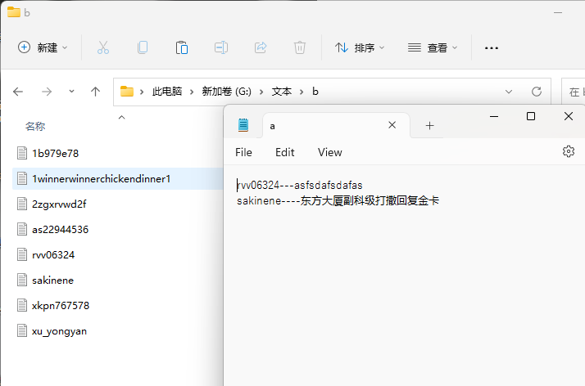Close the Notepad tab a
585x386 pixels.
coord(392,125)
